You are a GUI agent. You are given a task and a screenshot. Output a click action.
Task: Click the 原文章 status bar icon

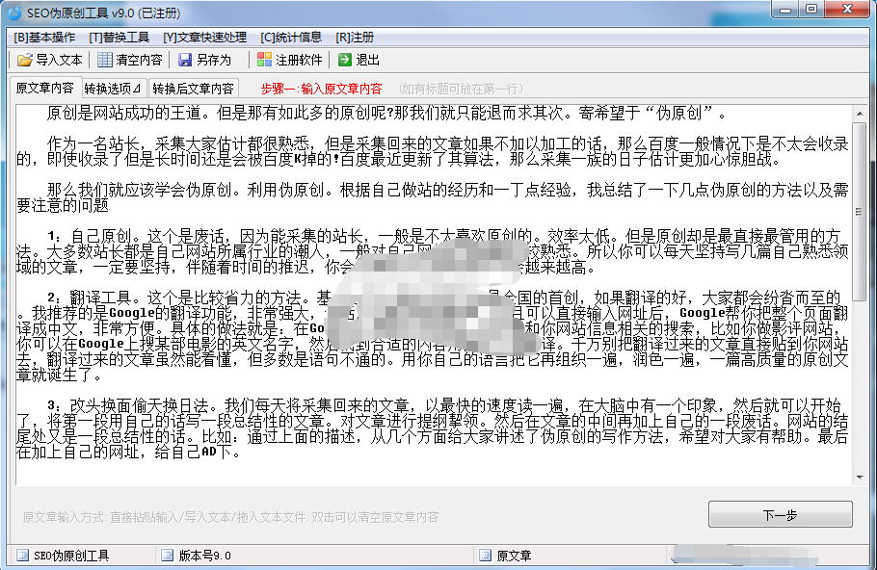(485, 556)
